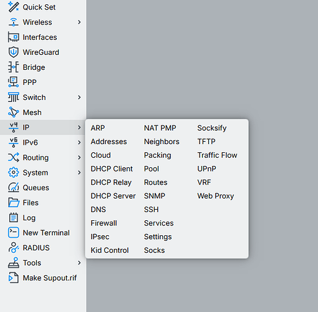
Task: Open SSH entry in IP submenu
Action: (152, 210)
